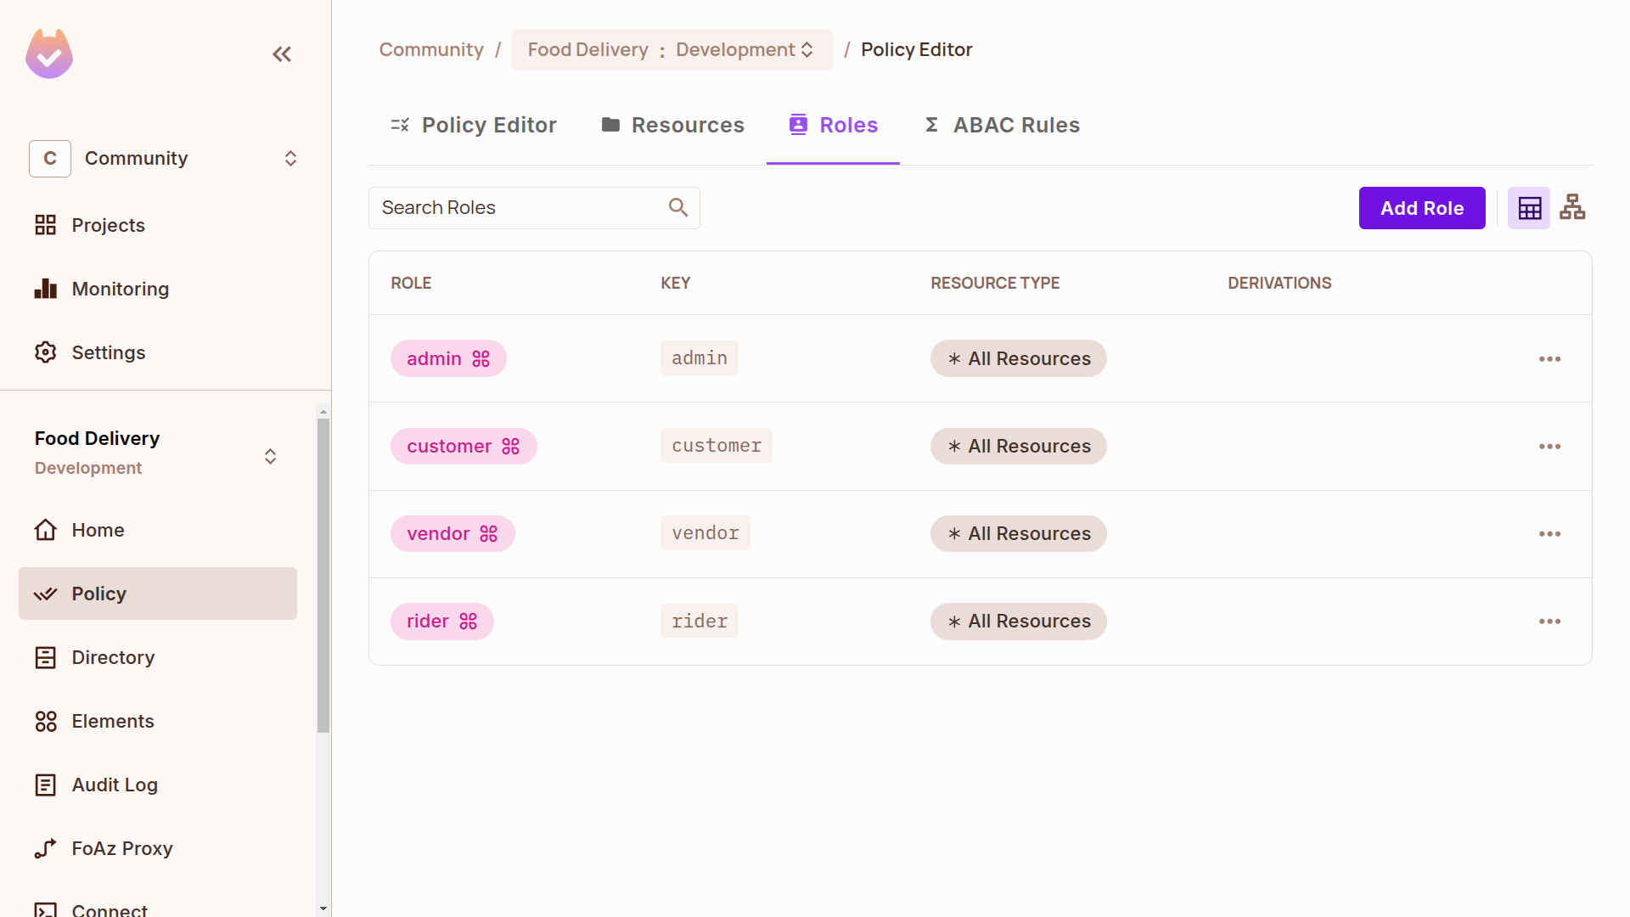This screenshot has width=1630, height=917.
Task: Click the Add Role button
Action: (x=1421, y=208)
